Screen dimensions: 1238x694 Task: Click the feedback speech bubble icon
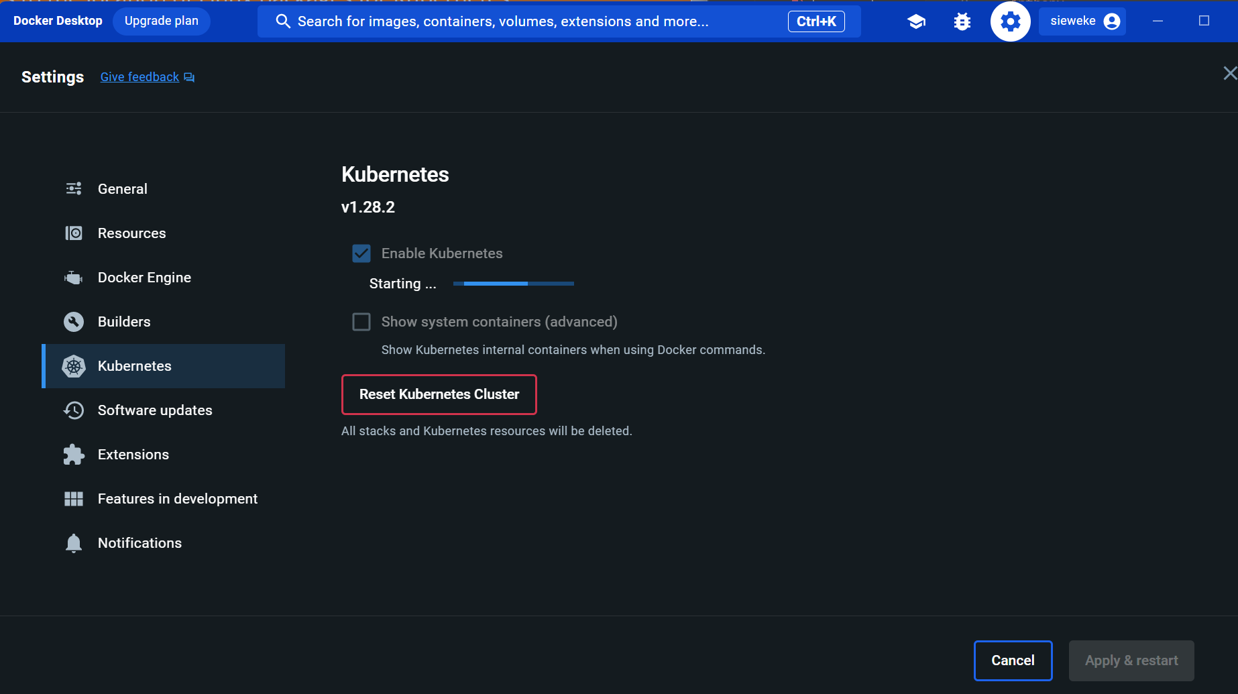point(189,77)
